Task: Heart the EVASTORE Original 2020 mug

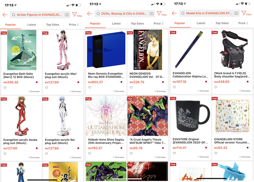Action: (174, 153)
